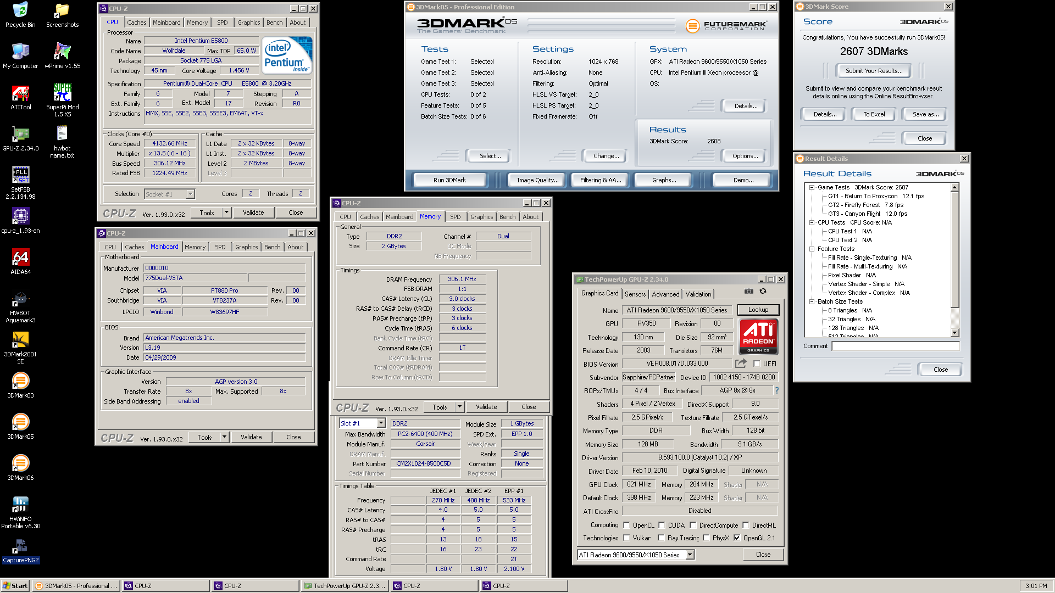Toggle OpenGL 2.1 checkbox

coord(737,538)
